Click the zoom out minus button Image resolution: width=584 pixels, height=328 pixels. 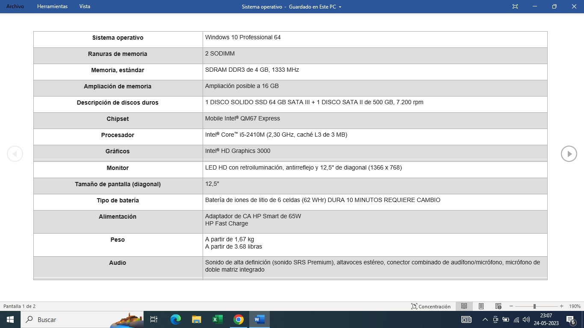coord(511,306)
